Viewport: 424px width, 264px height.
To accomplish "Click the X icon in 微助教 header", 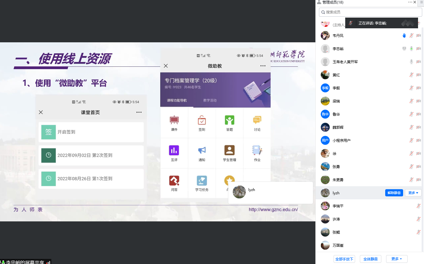I will pyautogui.click(x=166, y=66).
